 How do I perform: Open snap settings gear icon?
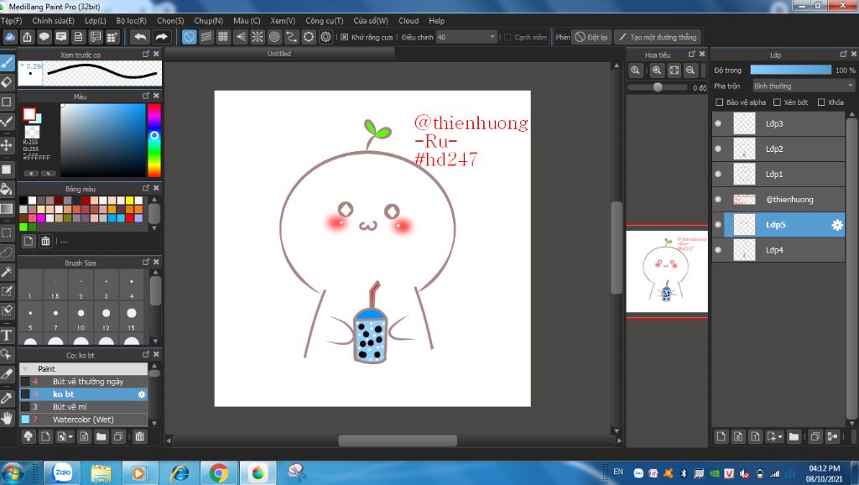click(x=326, y=37)
